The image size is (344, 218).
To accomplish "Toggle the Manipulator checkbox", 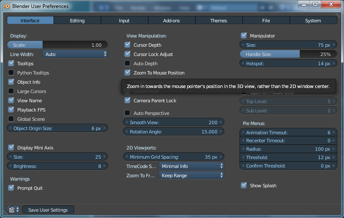I will tap(244, 35).
